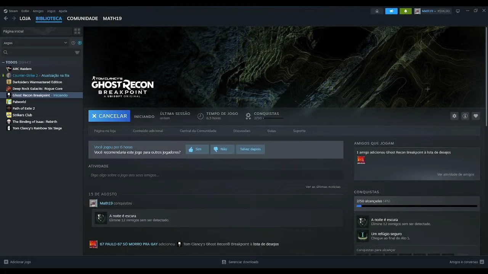Open the Suporte page

click(299, 131)
